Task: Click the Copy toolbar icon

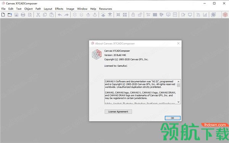Action: (45, 14)
